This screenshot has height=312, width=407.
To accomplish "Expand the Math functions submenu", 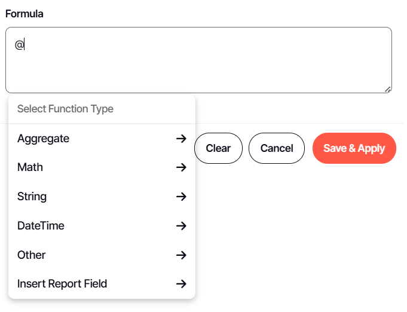I will click(x=30, y=167).
